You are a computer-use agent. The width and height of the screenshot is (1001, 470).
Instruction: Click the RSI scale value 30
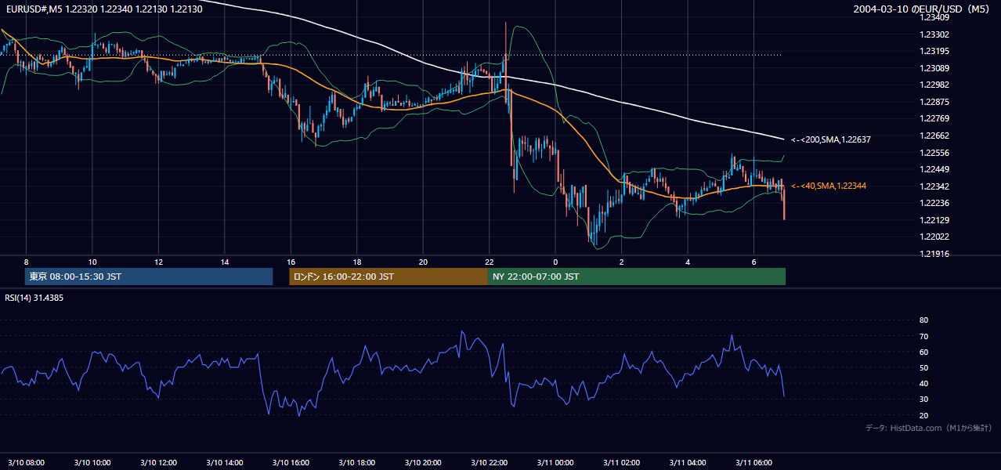click(x=923, y=399)
